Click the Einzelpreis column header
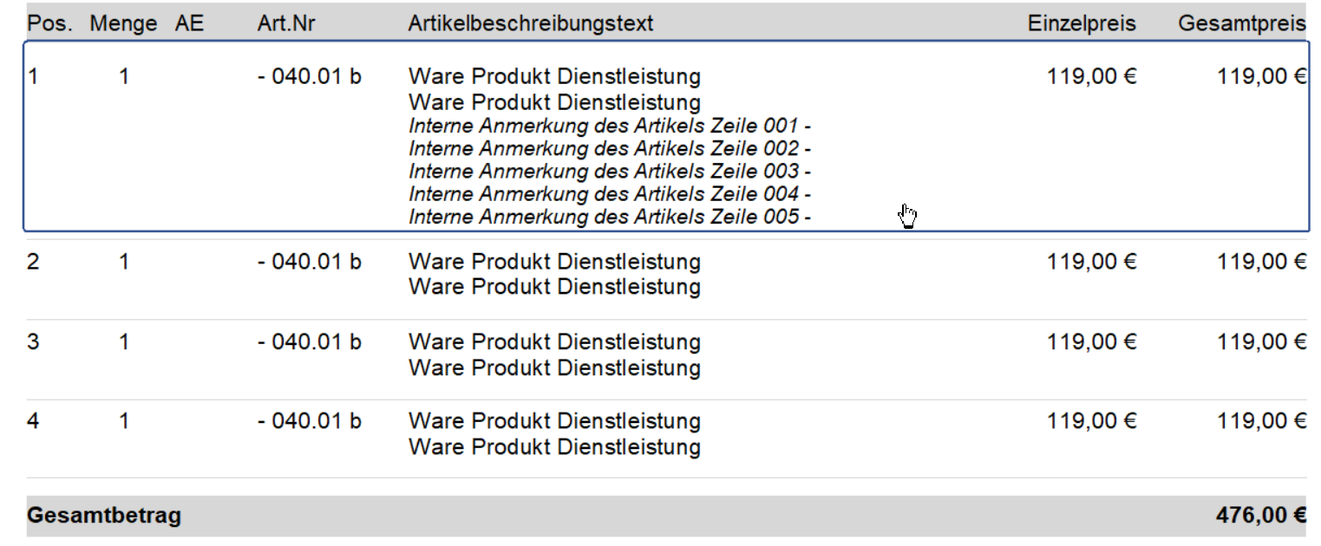1321x546 pixels. 1082,24
